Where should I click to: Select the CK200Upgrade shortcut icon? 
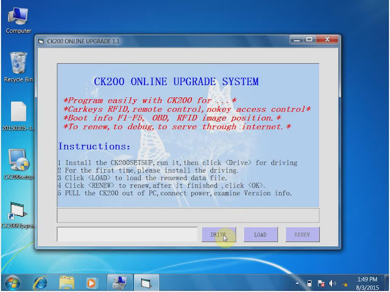point(18,215)
